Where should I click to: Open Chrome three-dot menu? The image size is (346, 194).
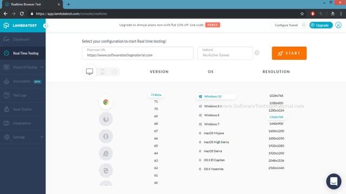tap(341, 13)
